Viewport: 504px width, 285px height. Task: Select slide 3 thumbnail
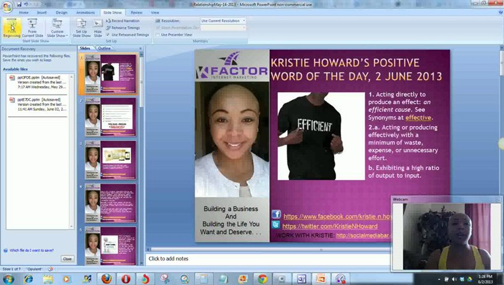point(110,160)
